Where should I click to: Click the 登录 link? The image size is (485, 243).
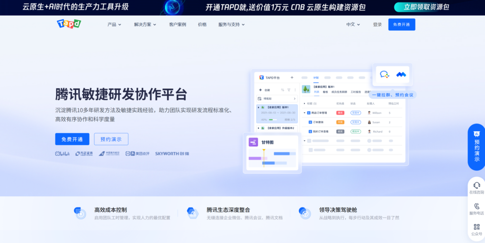pos(377,25)
